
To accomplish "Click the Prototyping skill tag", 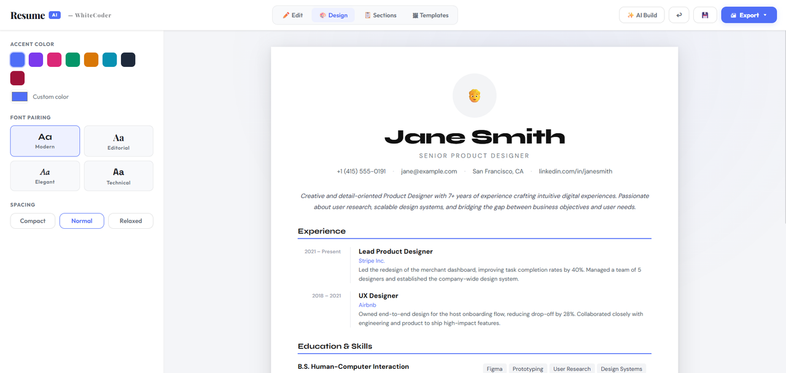I will pos(527,369).
